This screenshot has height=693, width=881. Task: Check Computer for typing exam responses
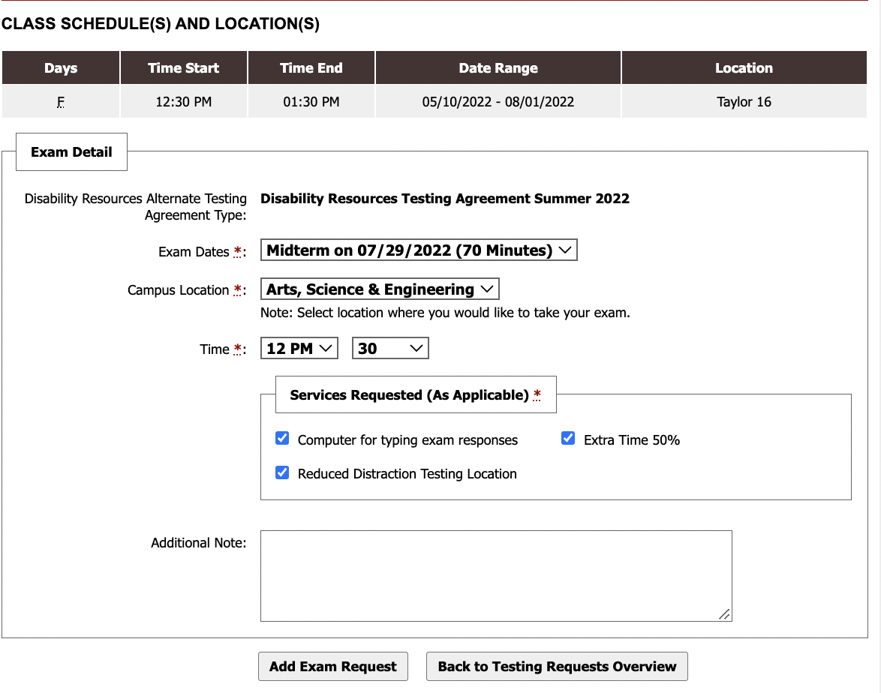pos(282,439)
